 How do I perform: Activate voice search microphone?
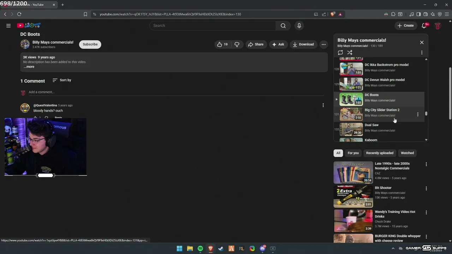[x=299, y=25]
